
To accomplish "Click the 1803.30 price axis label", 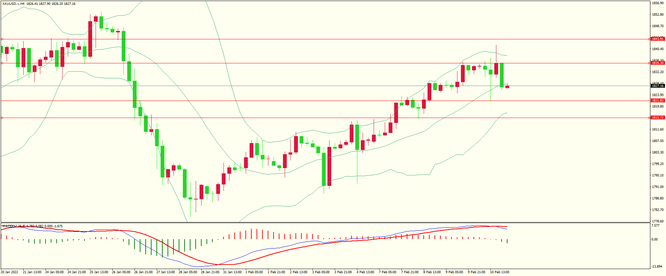I will 658,152.
